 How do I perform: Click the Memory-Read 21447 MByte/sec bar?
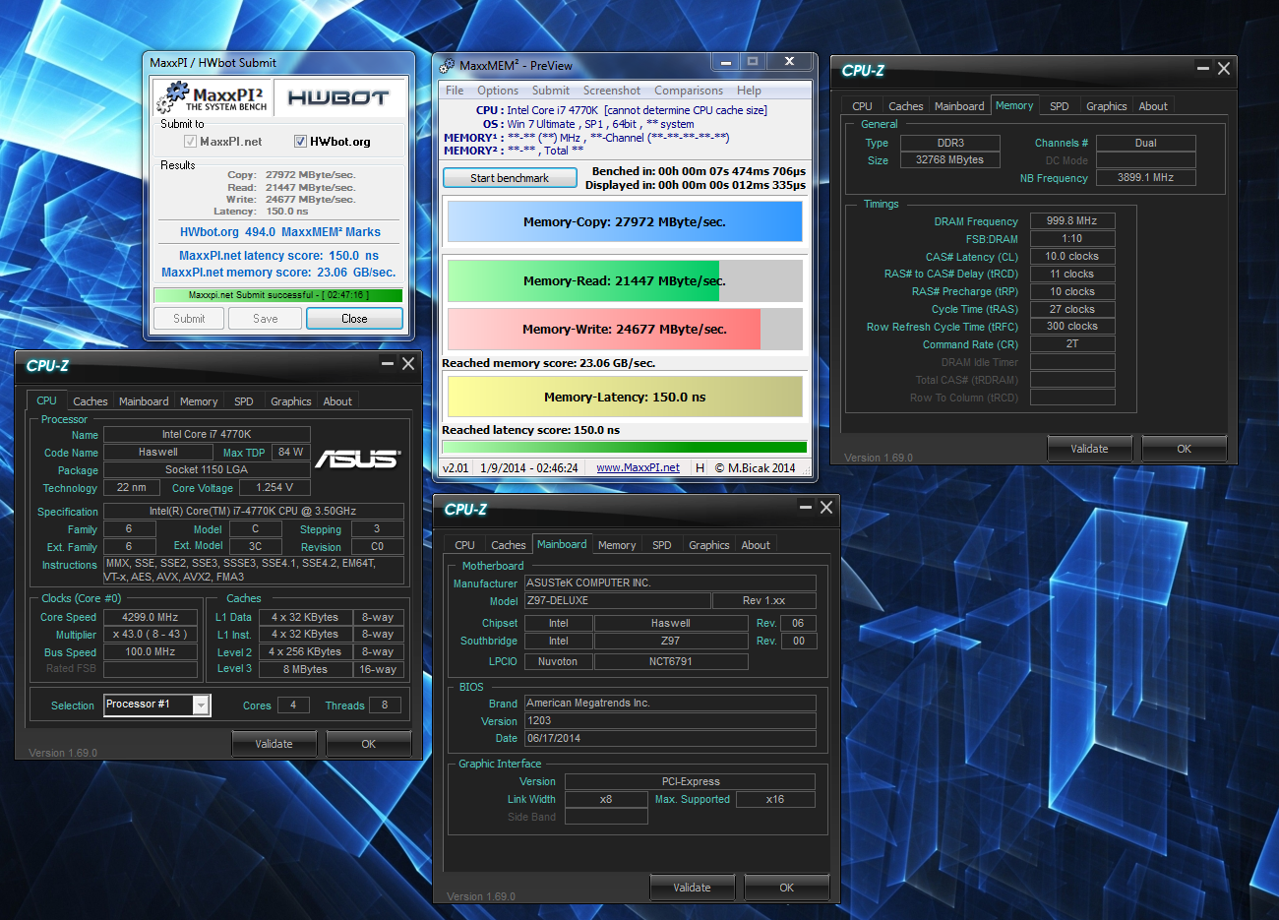coord(625,280)
